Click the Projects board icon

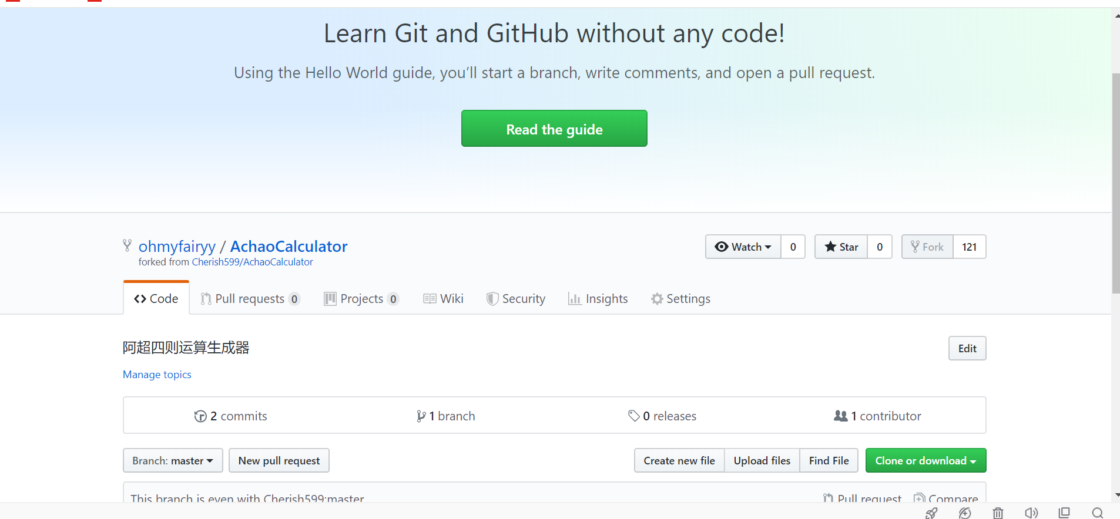(x=330, y=299)
